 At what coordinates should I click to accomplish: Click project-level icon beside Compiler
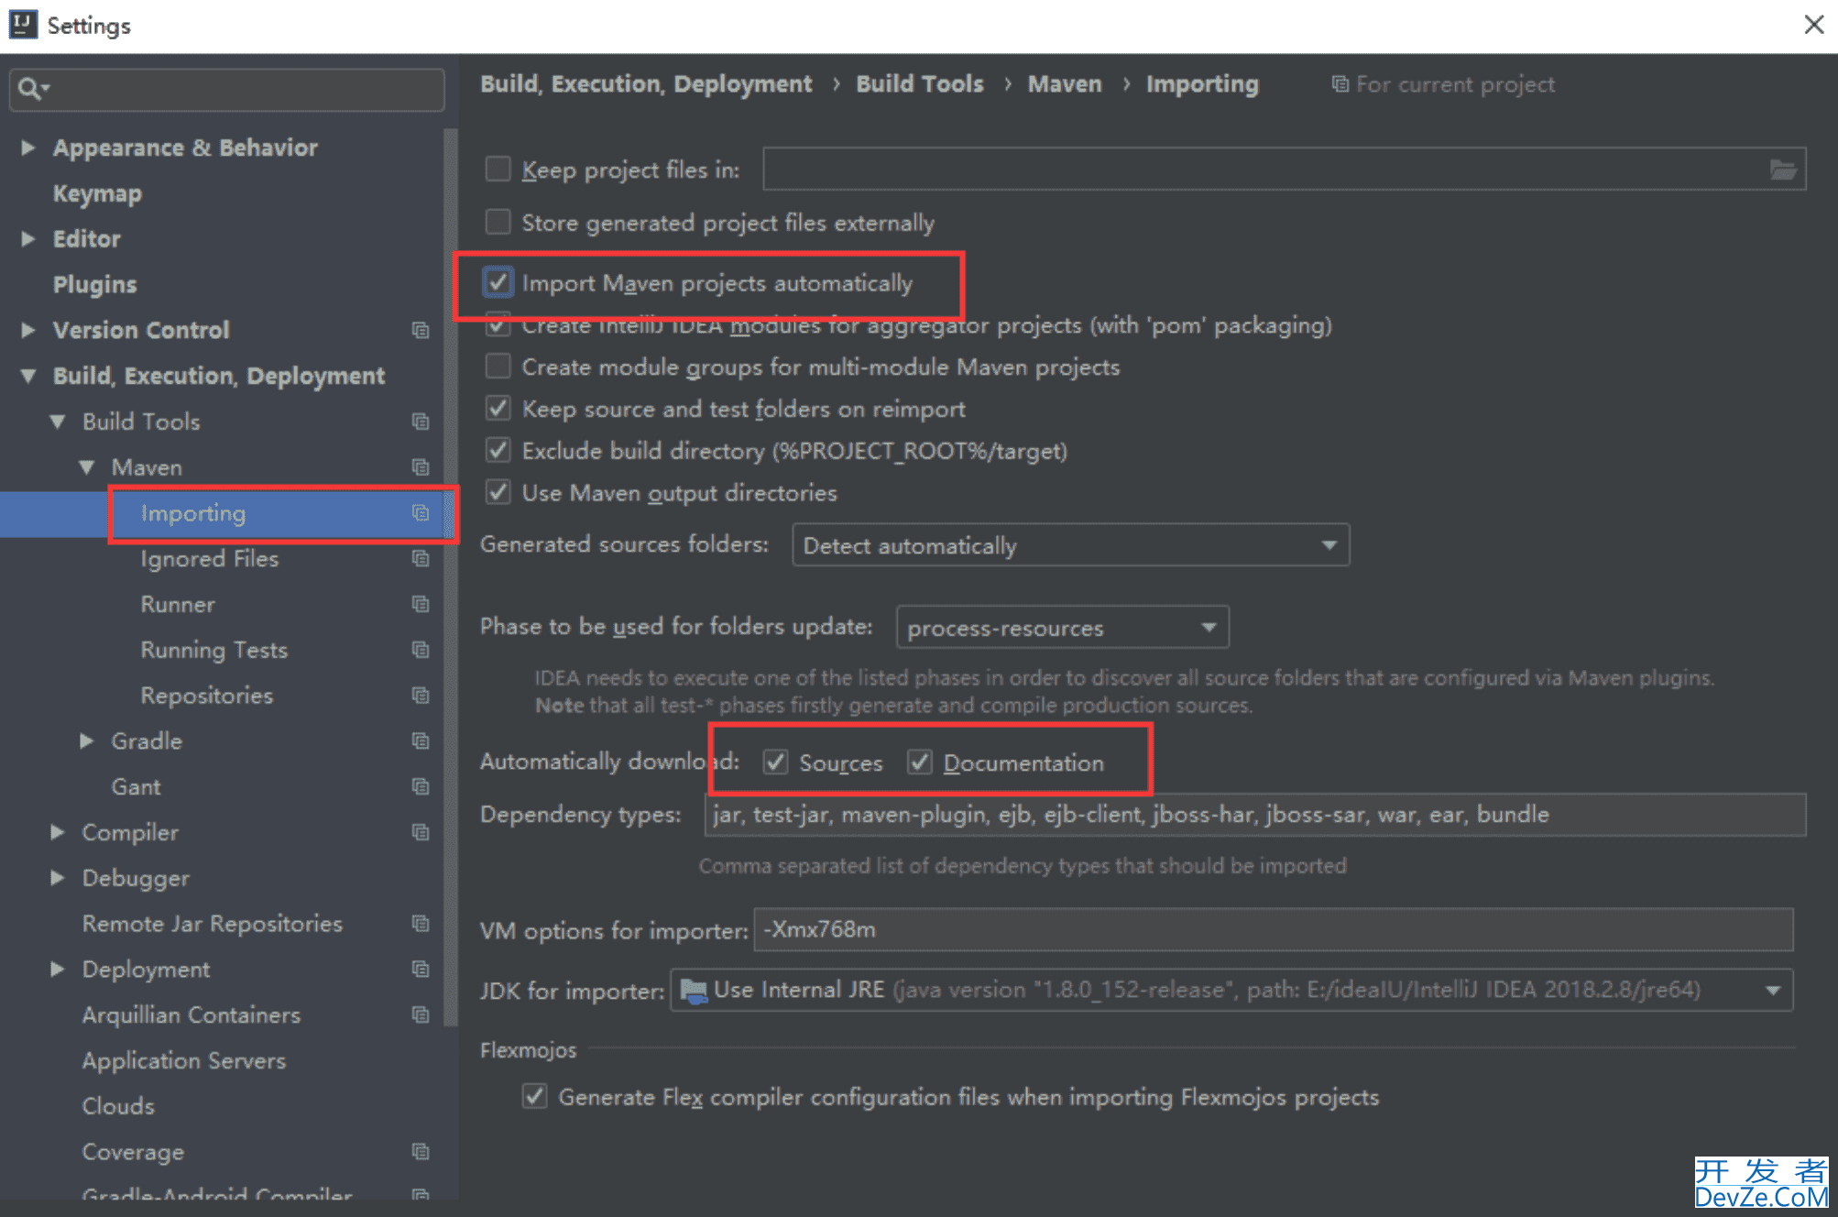421,832
